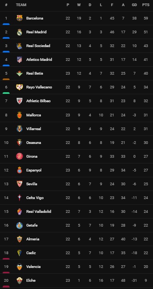Select the Athletic Bilbao crest icon
This screenshot has height=289, width=153.
(x=20, y=101)
